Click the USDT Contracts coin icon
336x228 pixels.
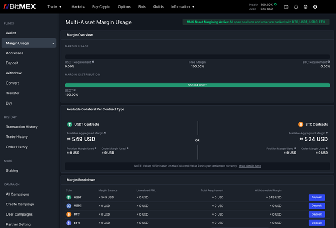69,125
